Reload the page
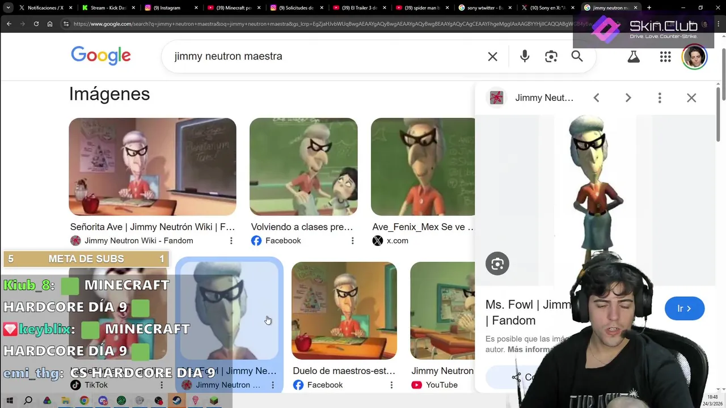The height and width of the screenshot is (408, 726). coord(36,24)
